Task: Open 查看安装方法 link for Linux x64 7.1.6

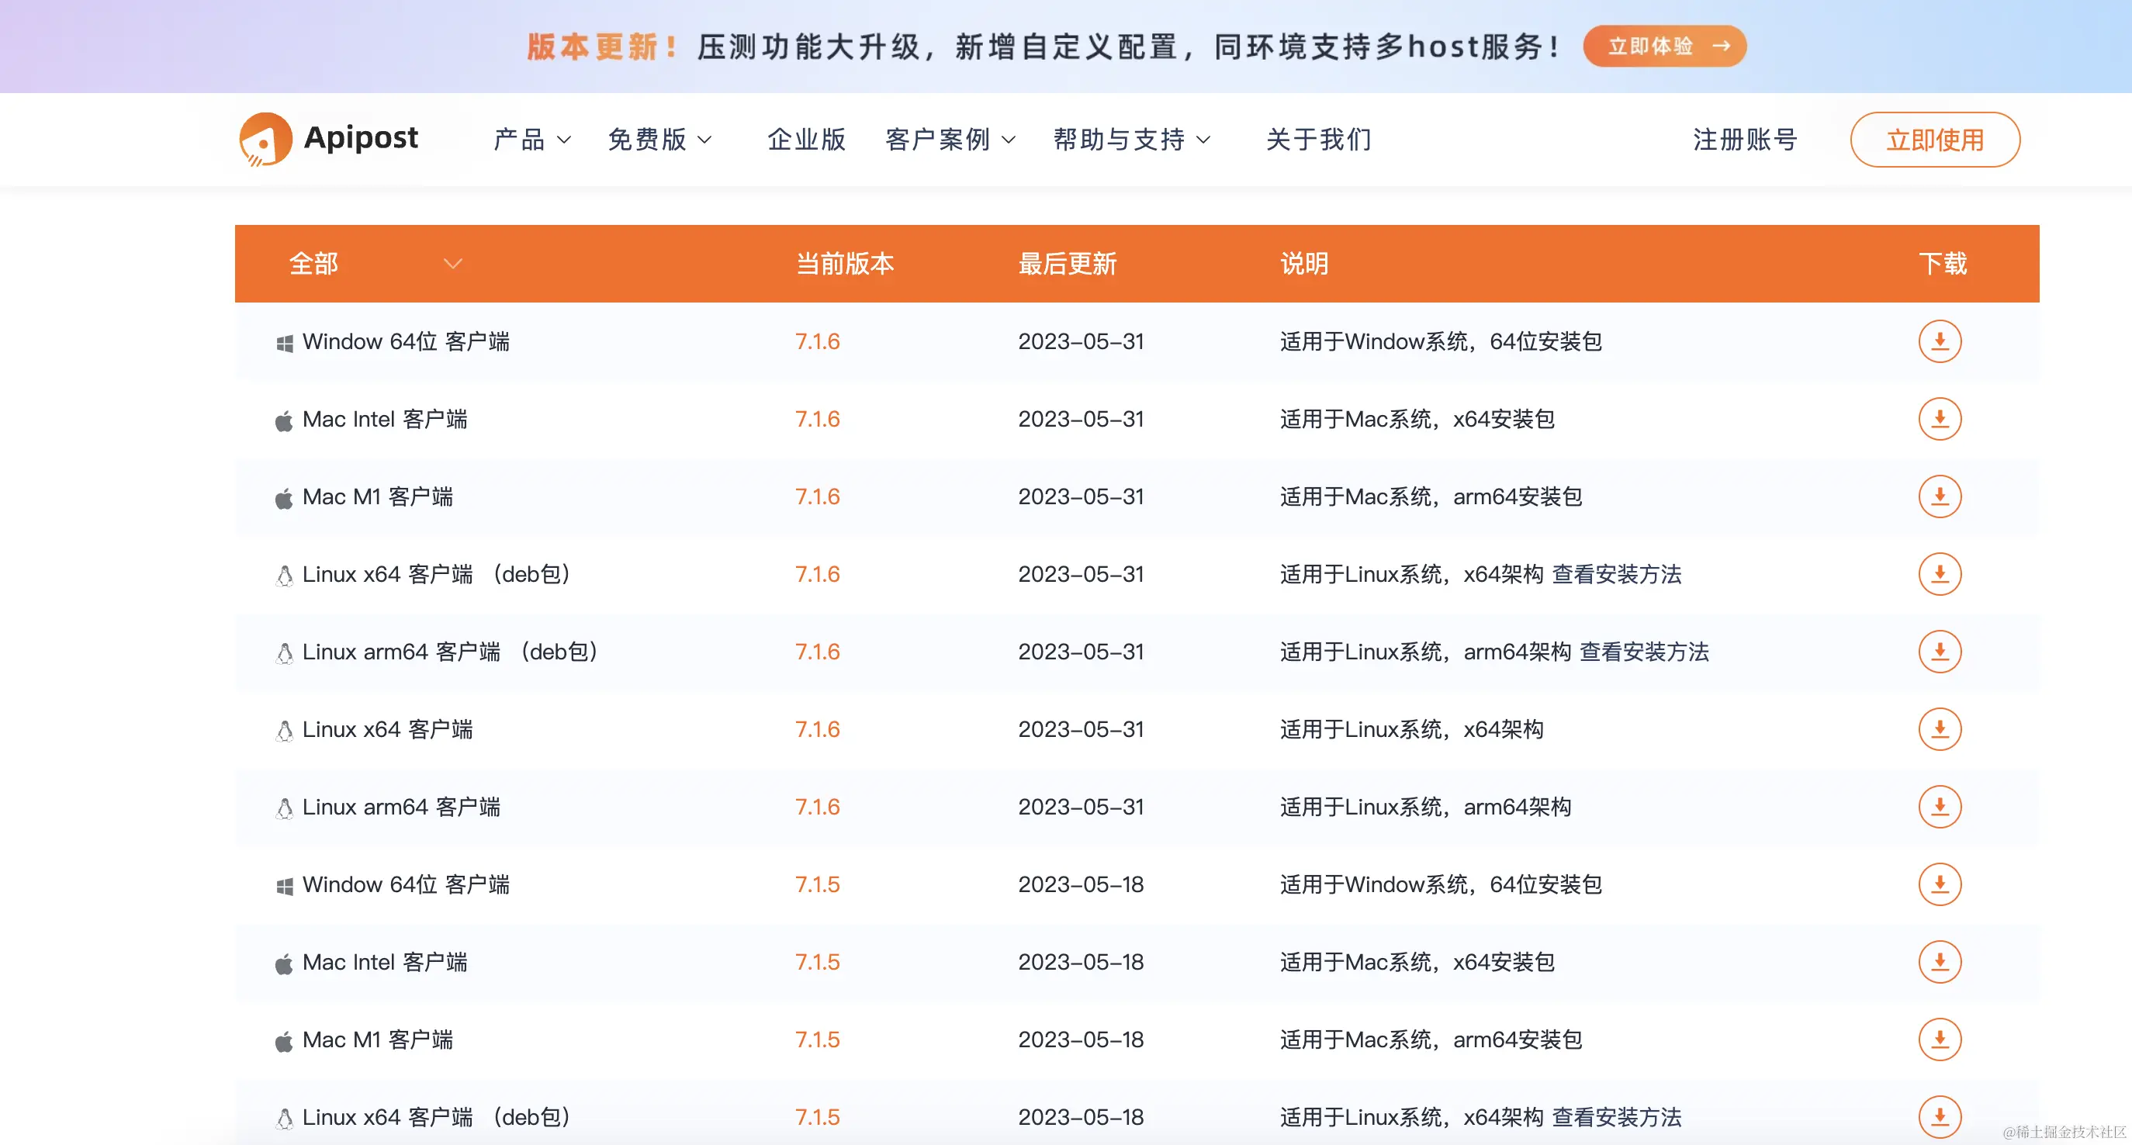Action: click(1615, 574)
